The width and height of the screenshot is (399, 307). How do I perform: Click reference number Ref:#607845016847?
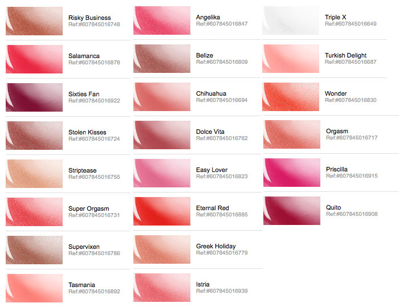click(x=222, y=24)
